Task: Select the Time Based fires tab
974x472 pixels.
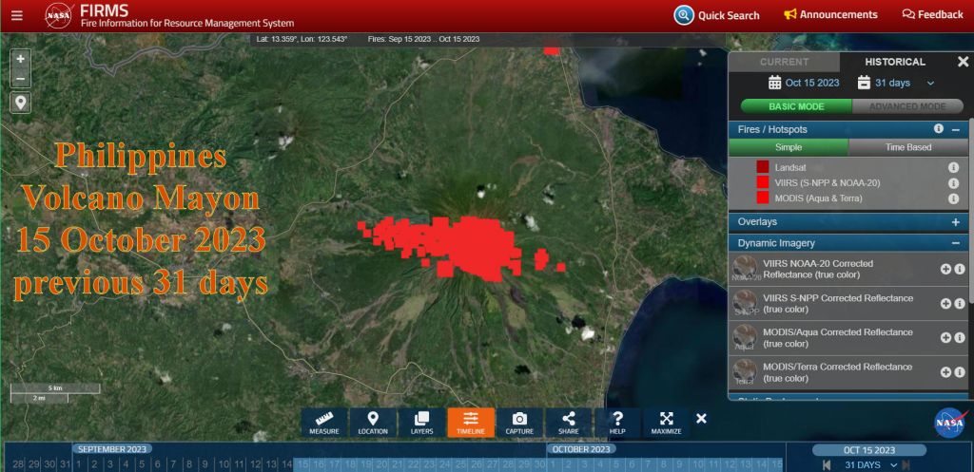Action: coord(908,147)
